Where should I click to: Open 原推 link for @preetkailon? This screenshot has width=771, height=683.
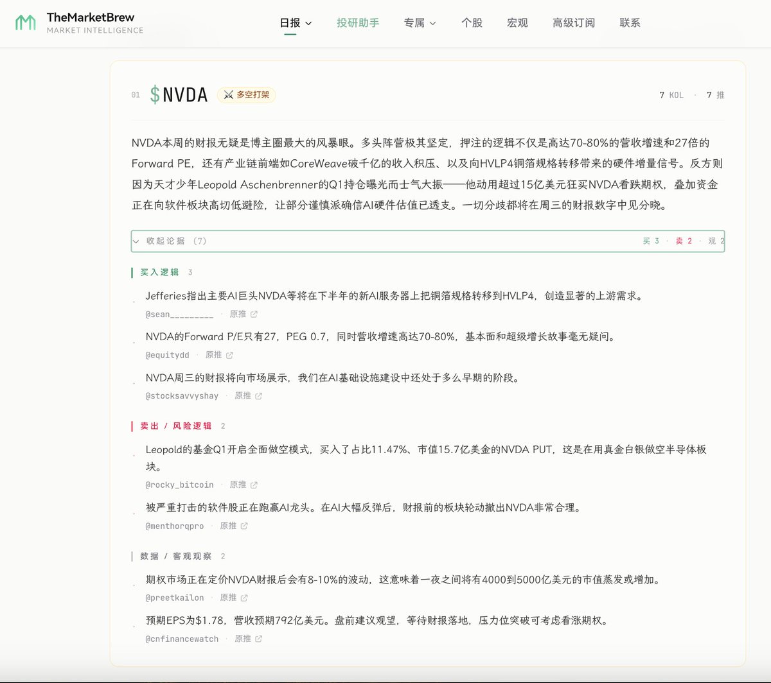coord(228,598)
